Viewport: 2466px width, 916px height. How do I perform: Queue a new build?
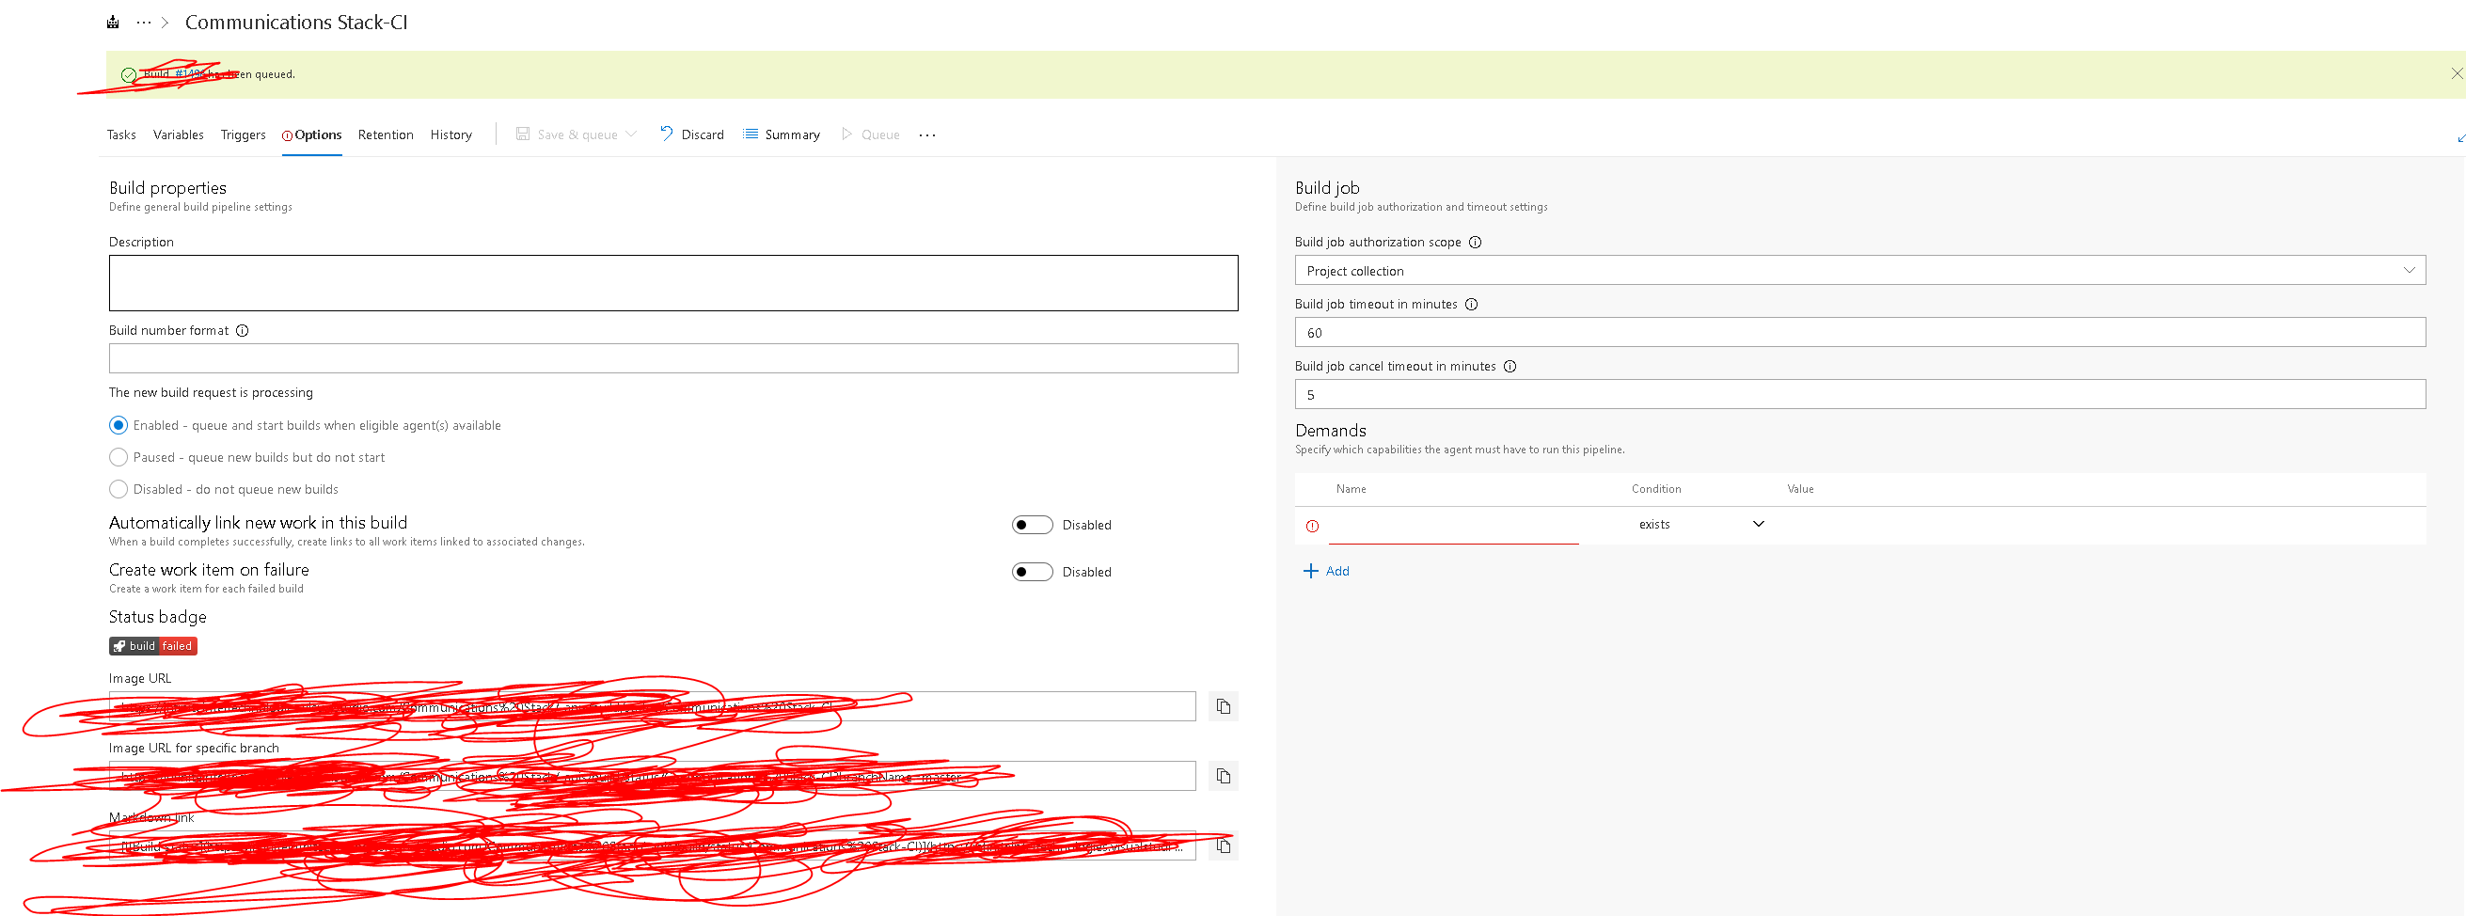pos(870,135)
